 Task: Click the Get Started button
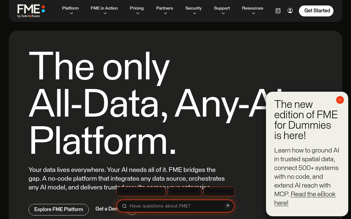click(316, 11)
